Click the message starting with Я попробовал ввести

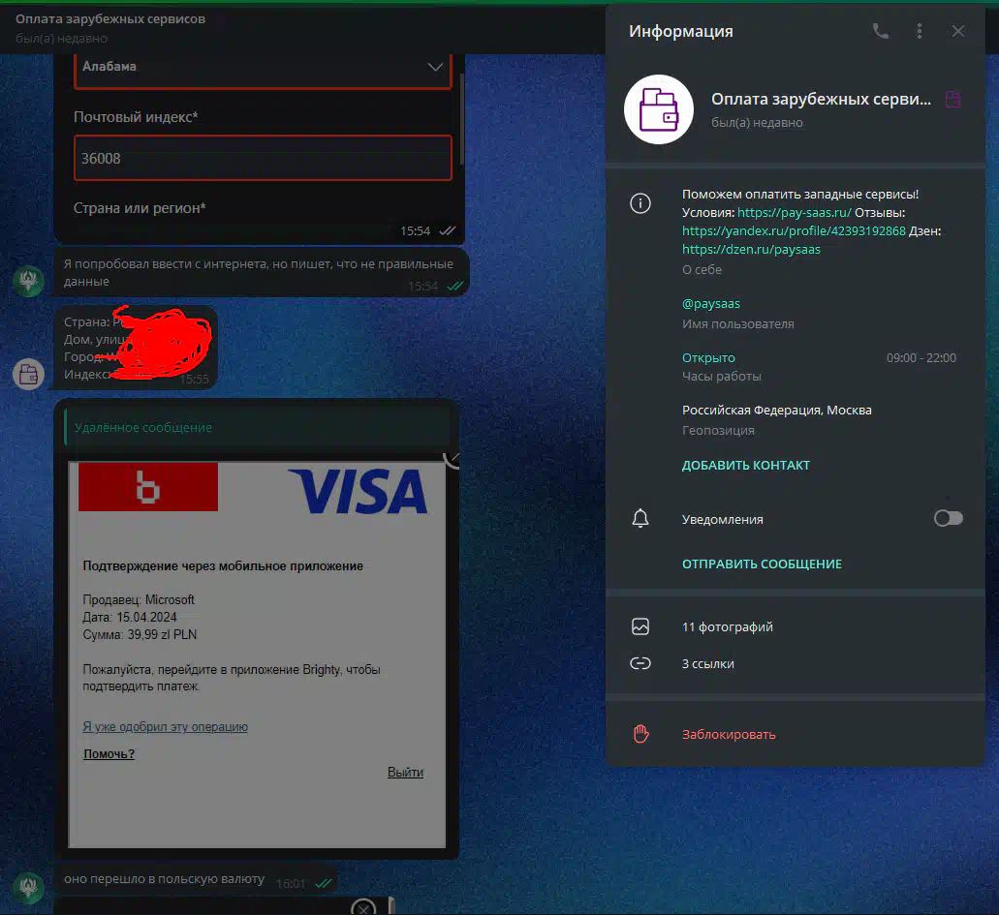pyautogui.click(x=262, y=272)
